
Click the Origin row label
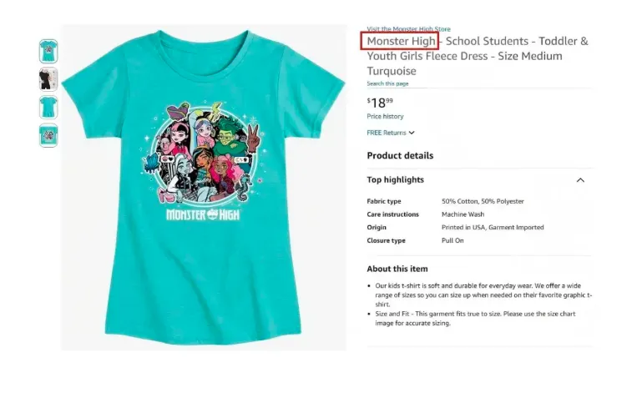[377, 228]
